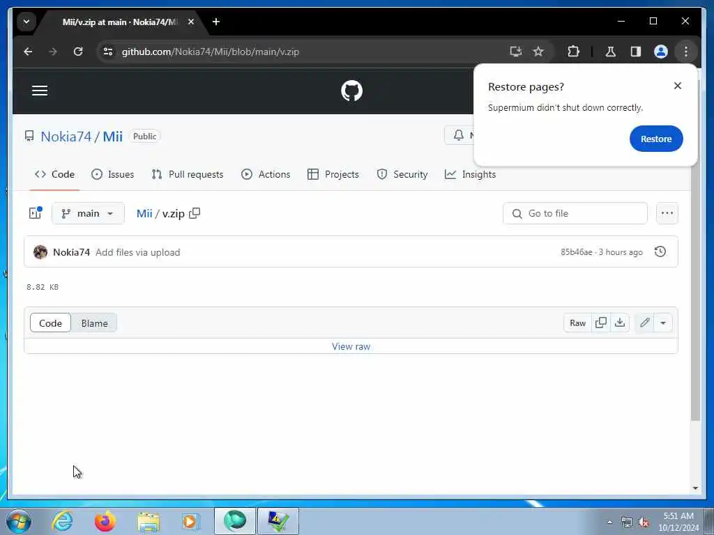Open commit hash 85b46ae
The height and width of the screenshot is (535, 714).
tap(576, 252)
